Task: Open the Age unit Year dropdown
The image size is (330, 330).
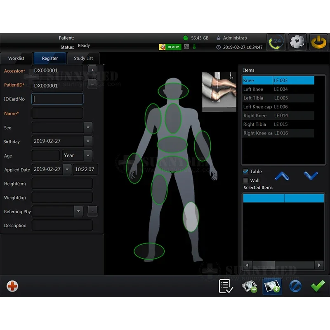Action: pos(88,156)
